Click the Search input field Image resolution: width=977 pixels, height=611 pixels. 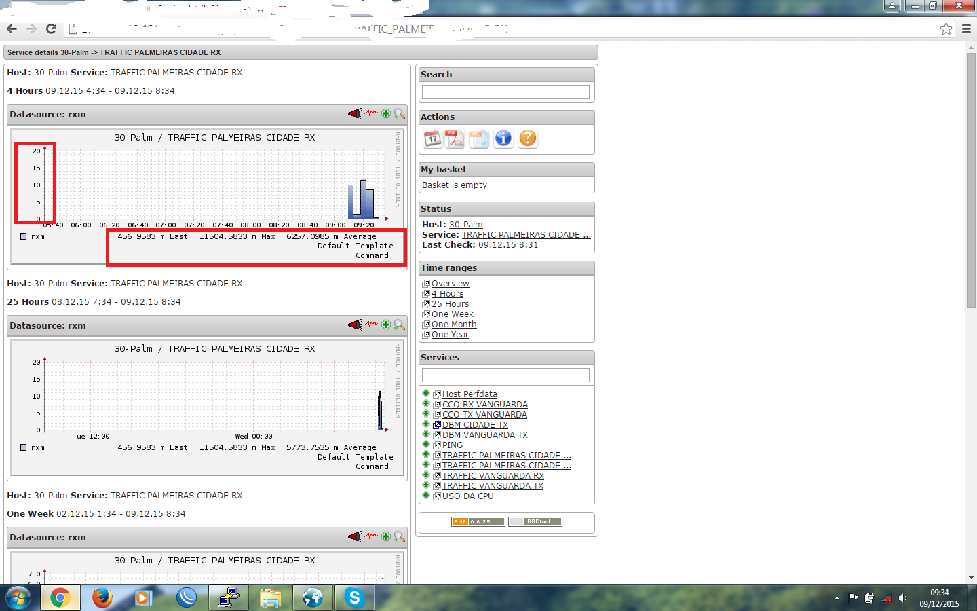click(x=505, y=92)
